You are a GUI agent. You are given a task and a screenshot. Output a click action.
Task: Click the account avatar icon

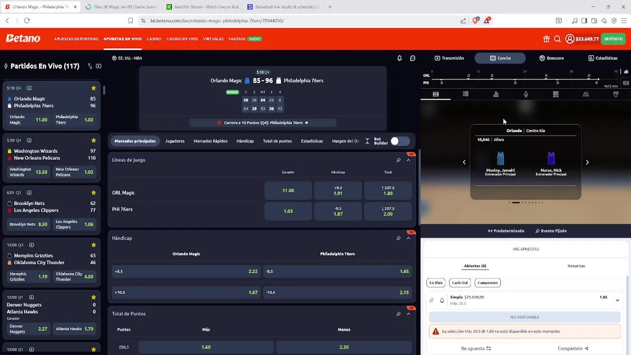point(569,39)
